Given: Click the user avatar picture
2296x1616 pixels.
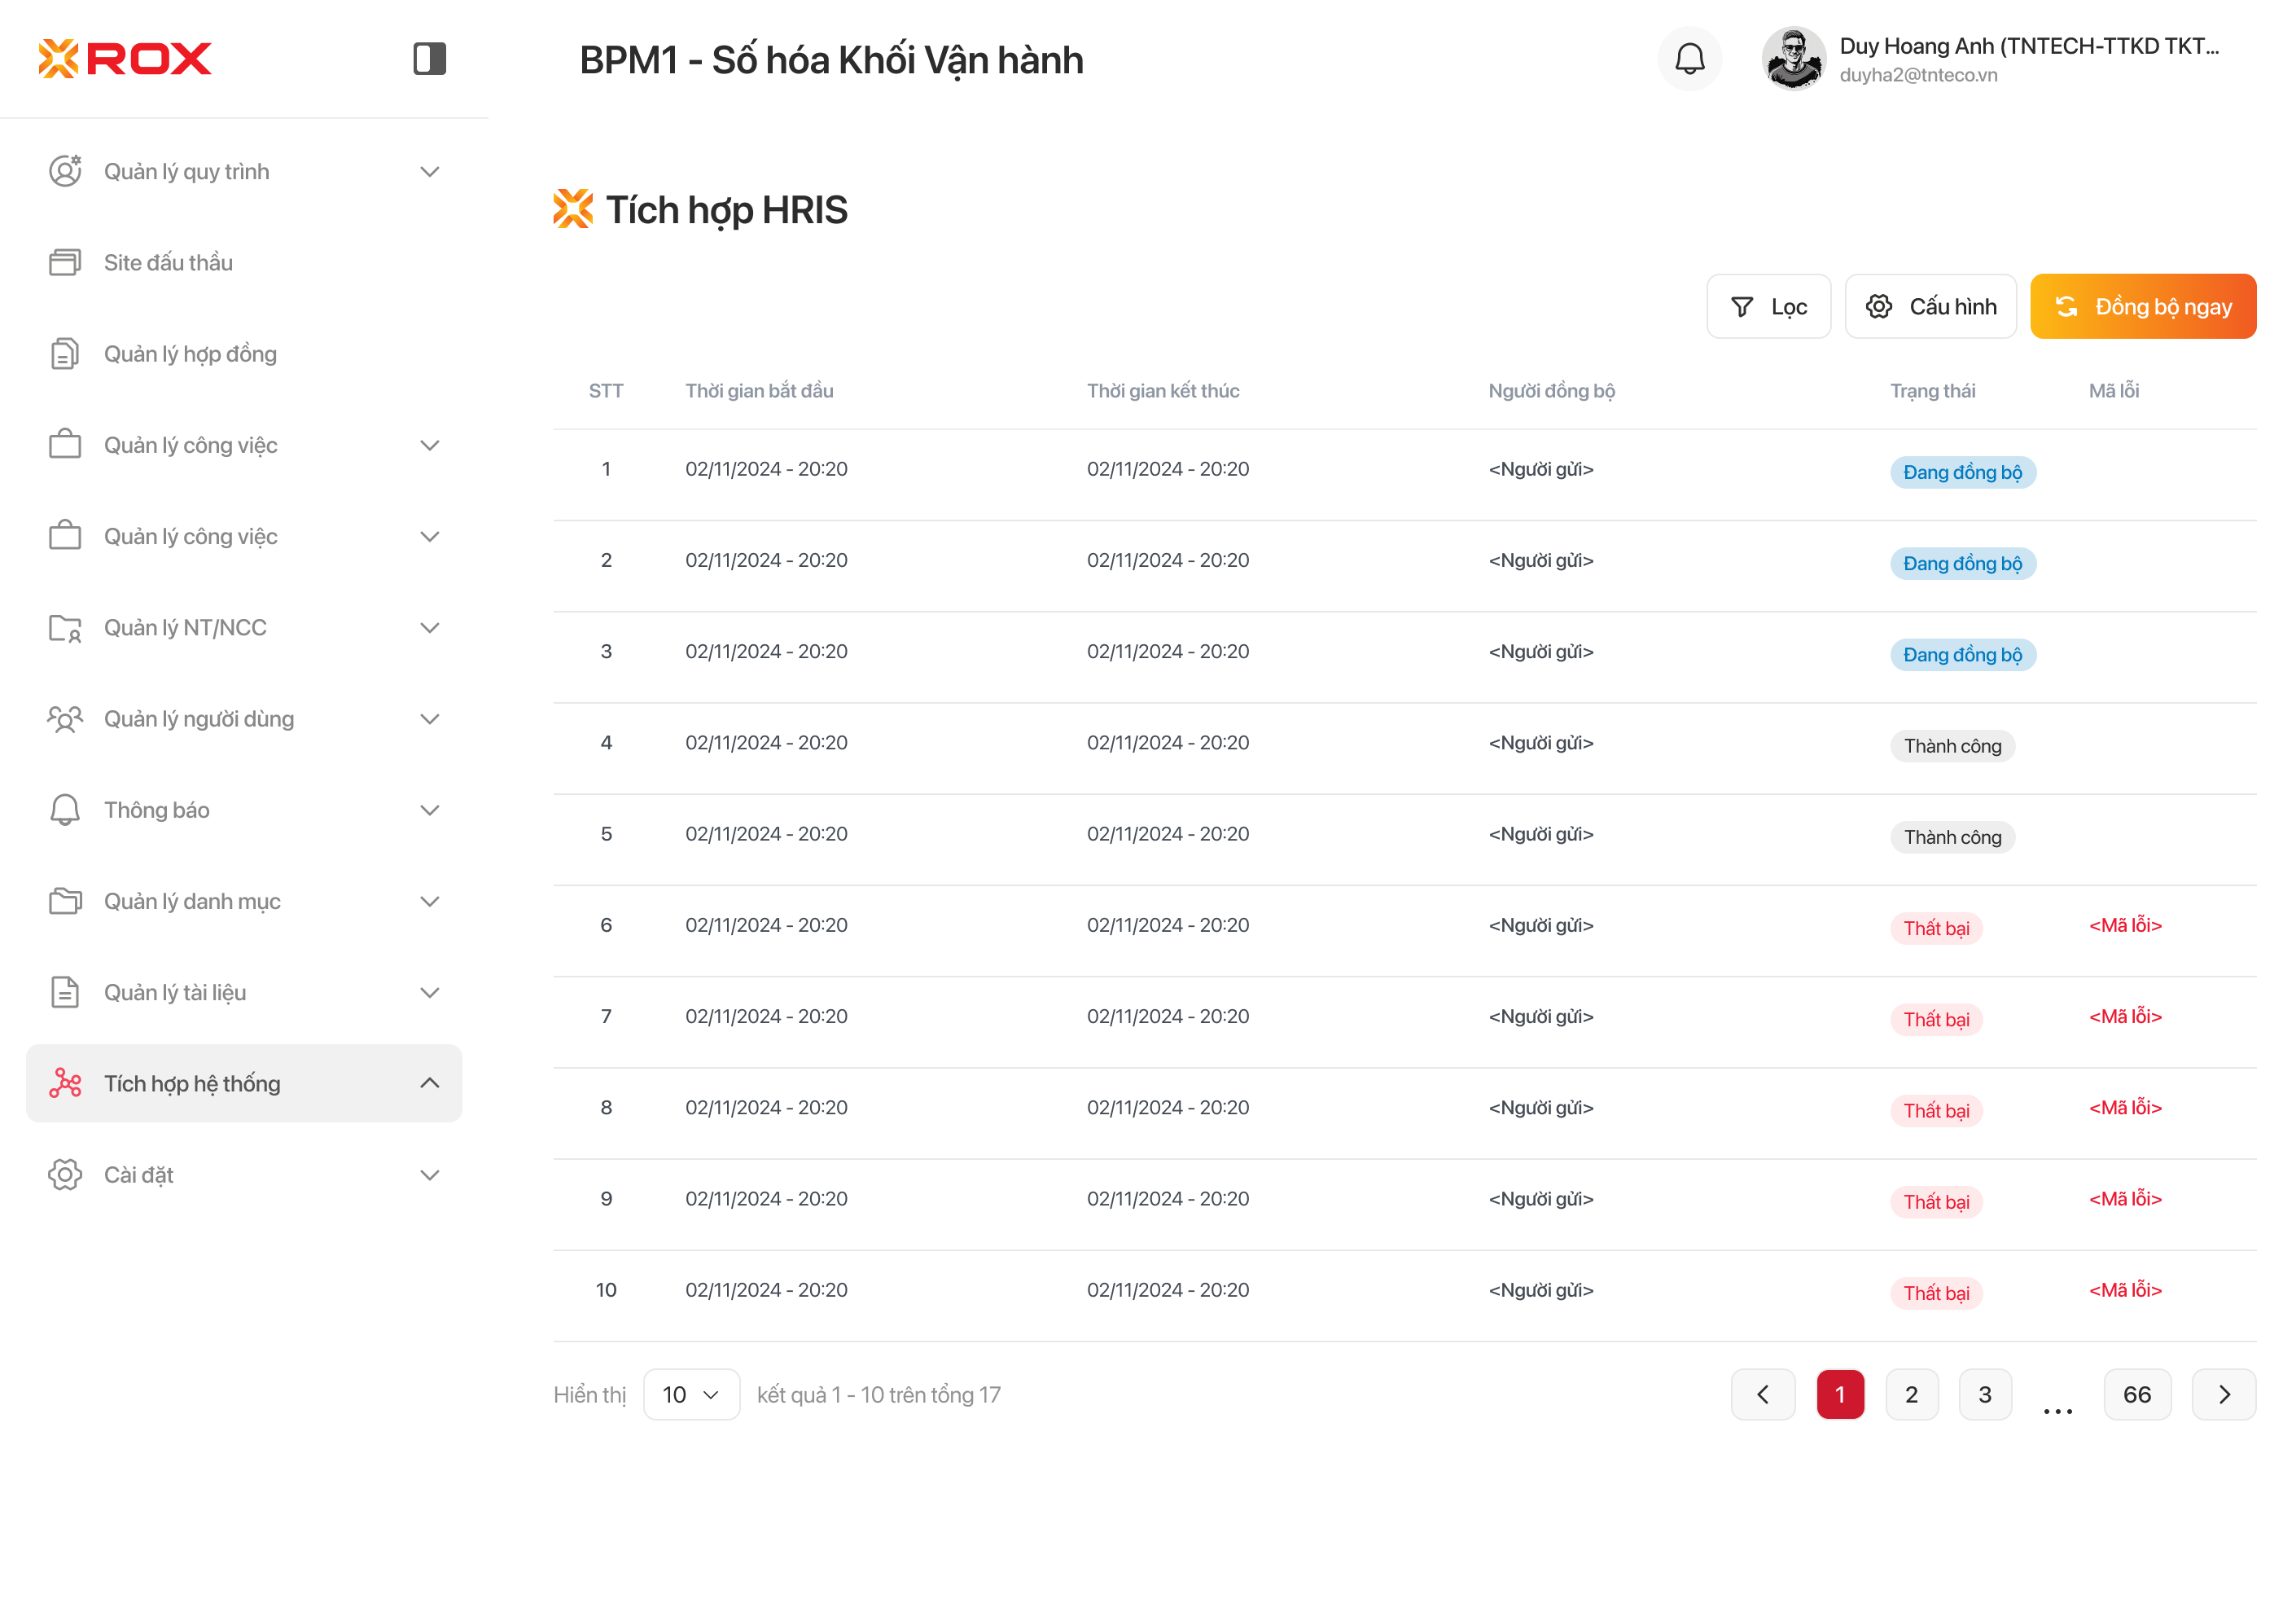Looking at the screenshot, I should pos(1793,59).
